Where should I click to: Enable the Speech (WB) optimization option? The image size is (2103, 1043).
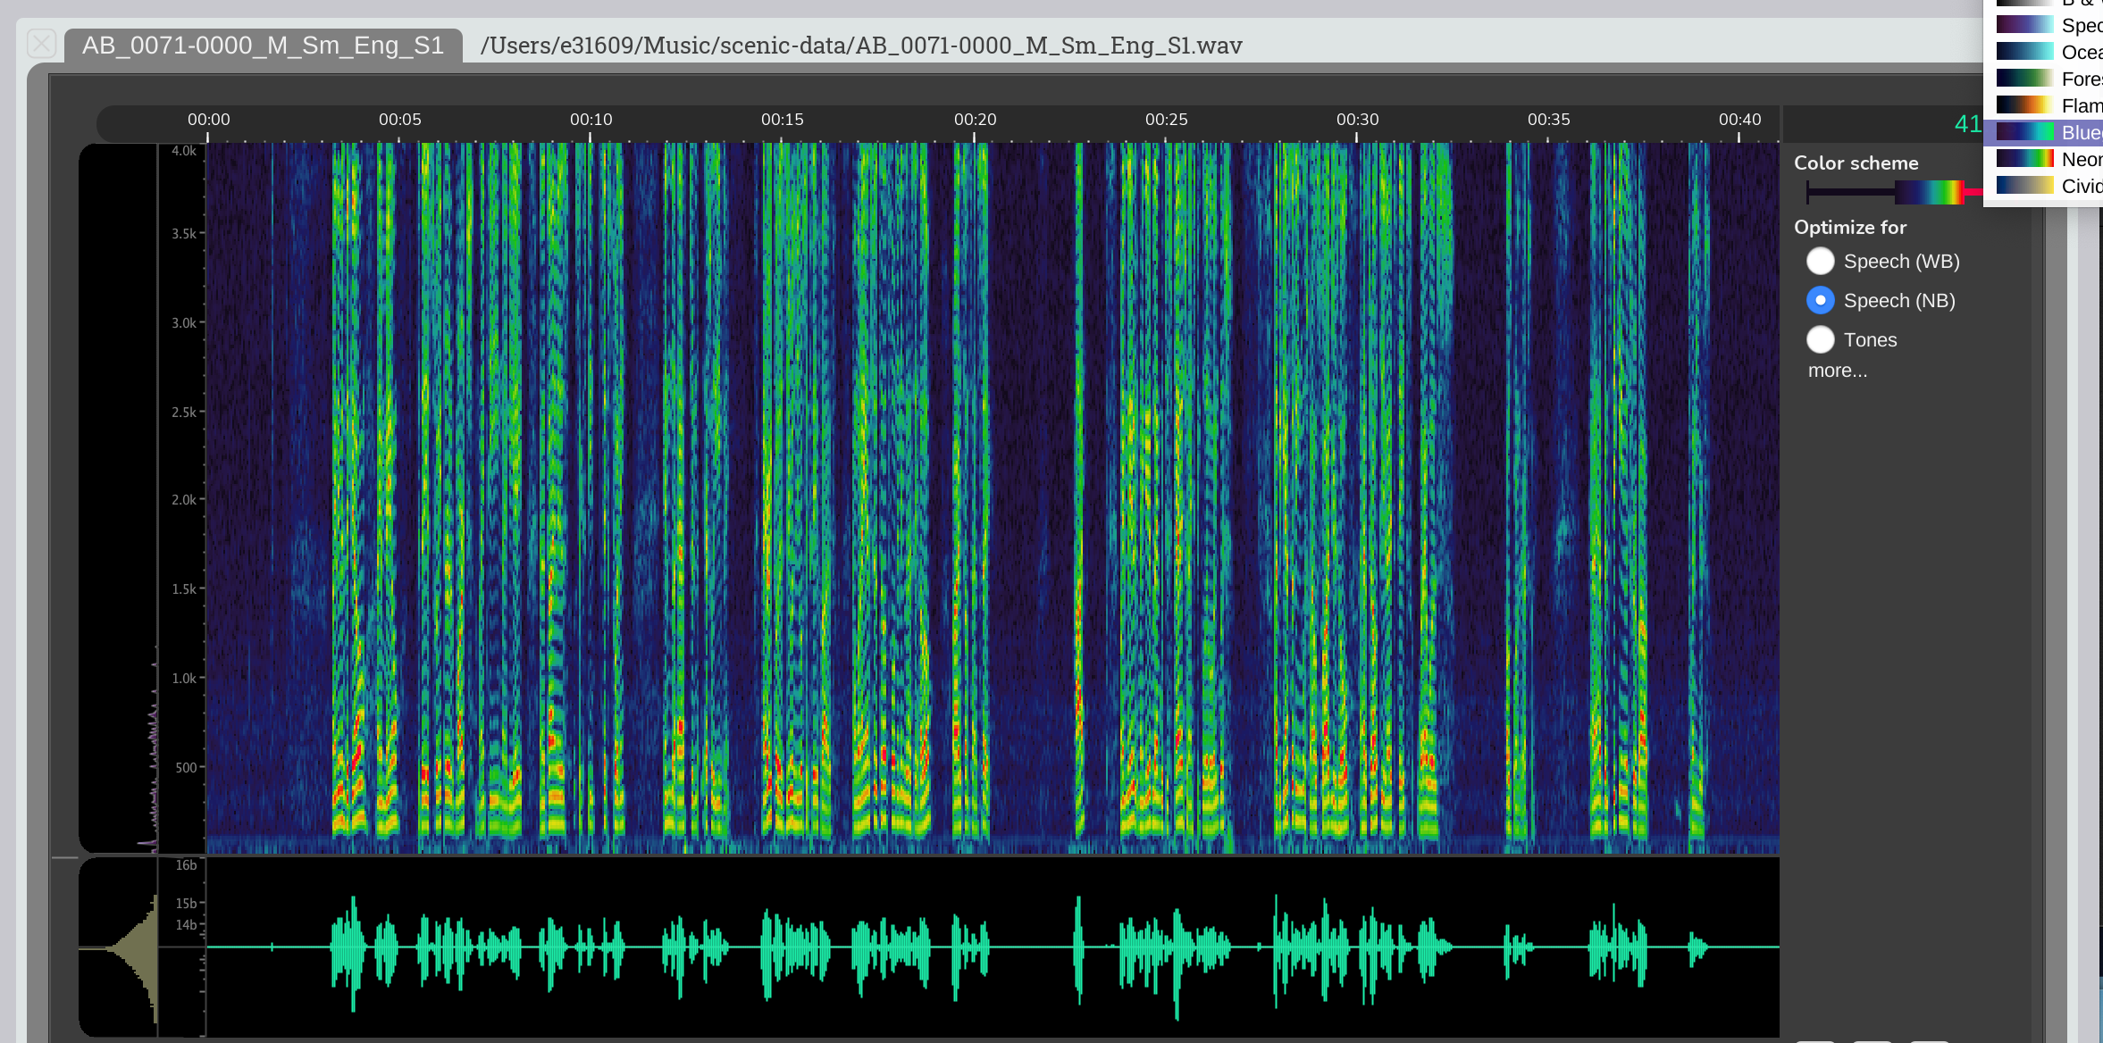pos(1820,261)
